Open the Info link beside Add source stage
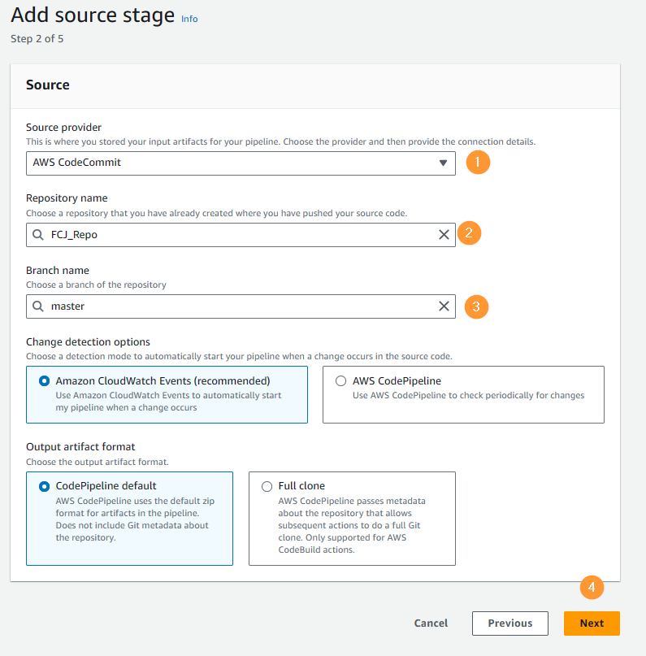The width and height of the screenshot is (646, 656). [x=189, y=19]
